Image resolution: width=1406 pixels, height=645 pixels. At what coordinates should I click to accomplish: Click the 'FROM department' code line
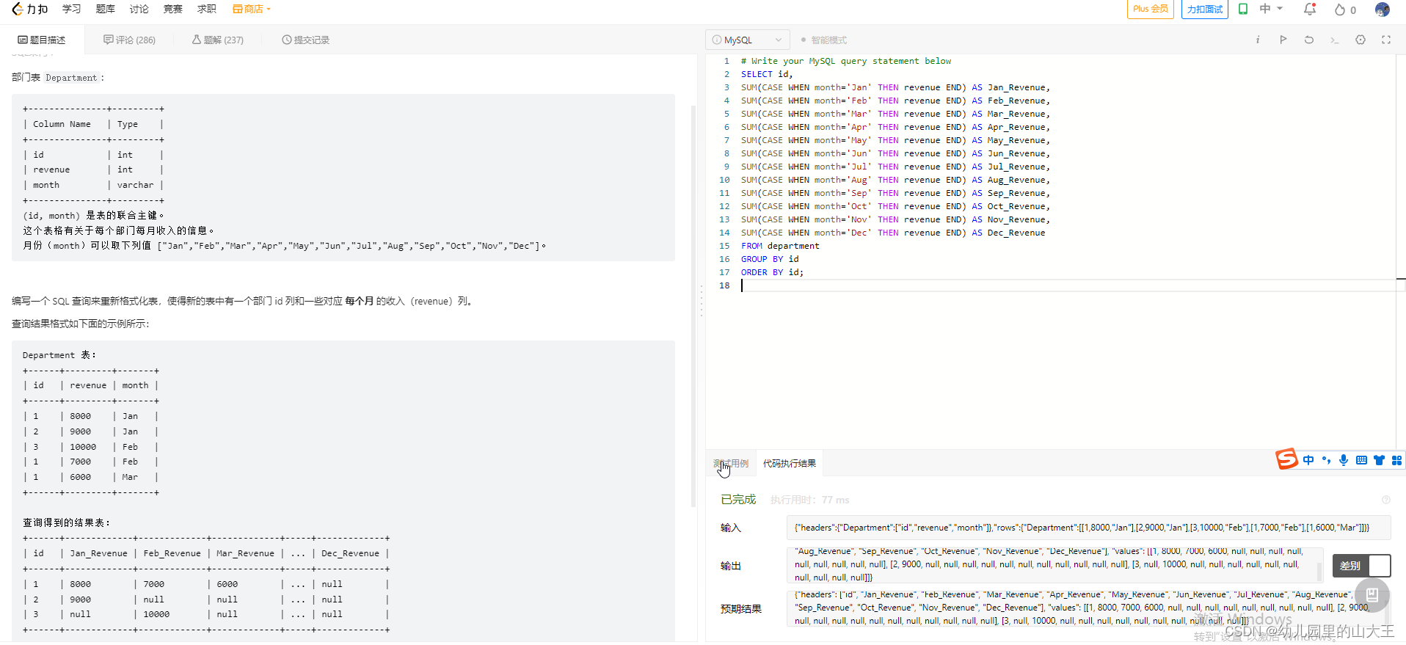point(780,246)
